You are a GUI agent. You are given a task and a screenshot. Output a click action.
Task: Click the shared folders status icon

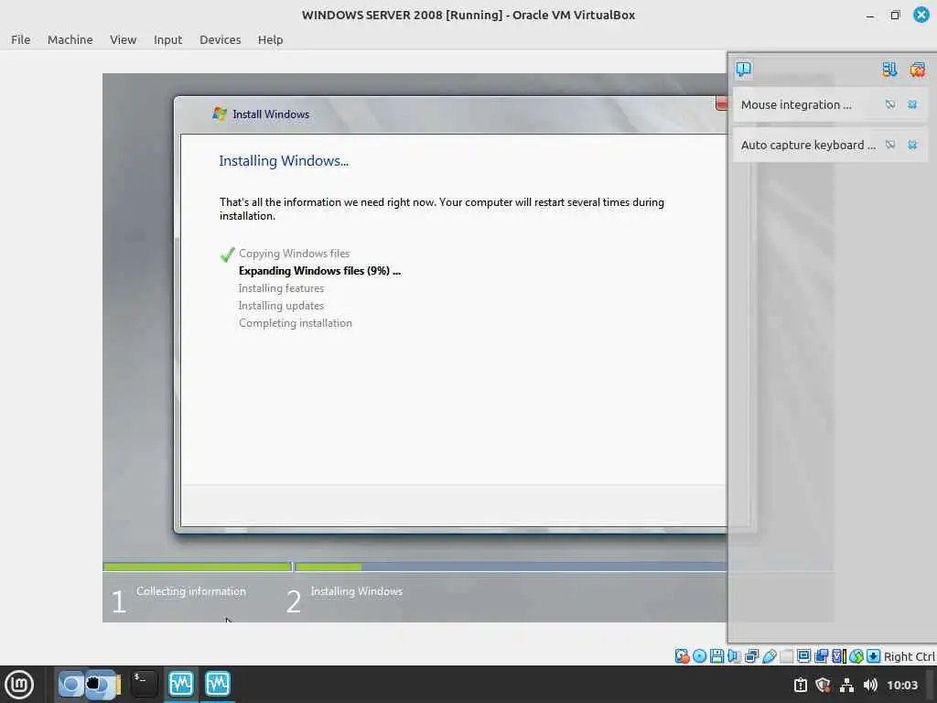tap(786, 656)
